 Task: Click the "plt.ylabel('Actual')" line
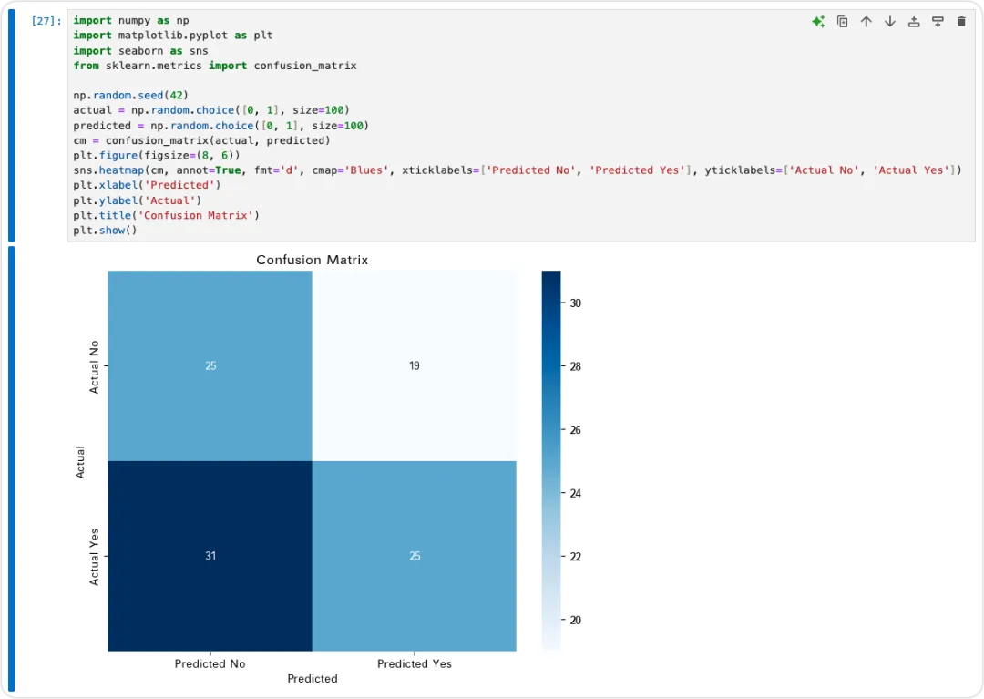click(x=138, y=200)
